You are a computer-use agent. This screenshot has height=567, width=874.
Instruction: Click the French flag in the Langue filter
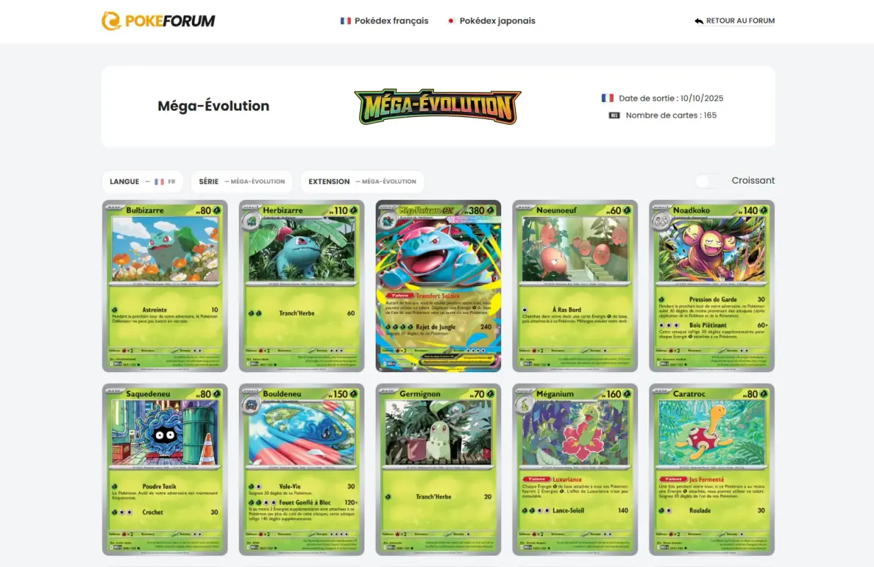[x=159, y=181]
